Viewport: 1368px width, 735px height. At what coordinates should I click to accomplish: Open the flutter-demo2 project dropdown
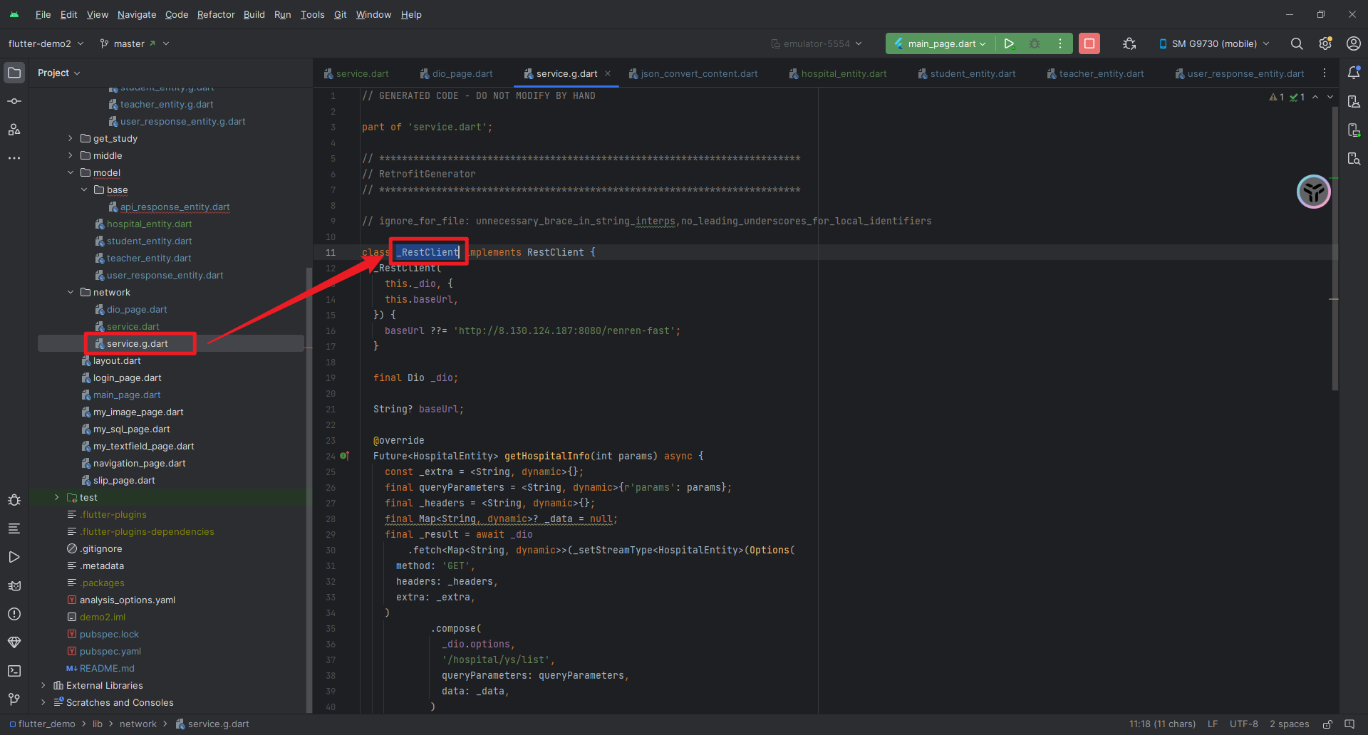click(46, 43)
